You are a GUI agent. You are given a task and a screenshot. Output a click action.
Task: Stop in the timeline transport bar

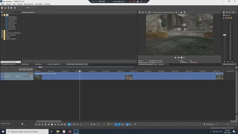point(52,124)
